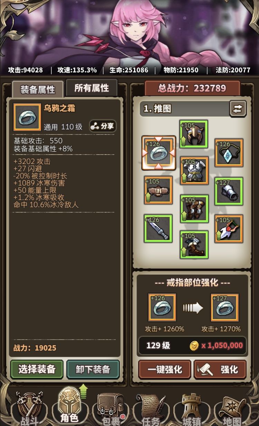Select the necklace equipment slot

(229, 152)
